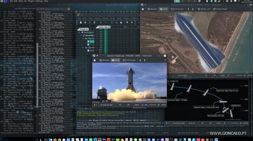
Task: Toggle Thumbnail Bar in the spacexx images window
Action: 106,105
